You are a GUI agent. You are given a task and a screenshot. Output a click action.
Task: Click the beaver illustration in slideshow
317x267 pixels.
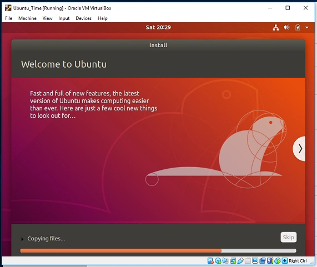tap(216, 149)
